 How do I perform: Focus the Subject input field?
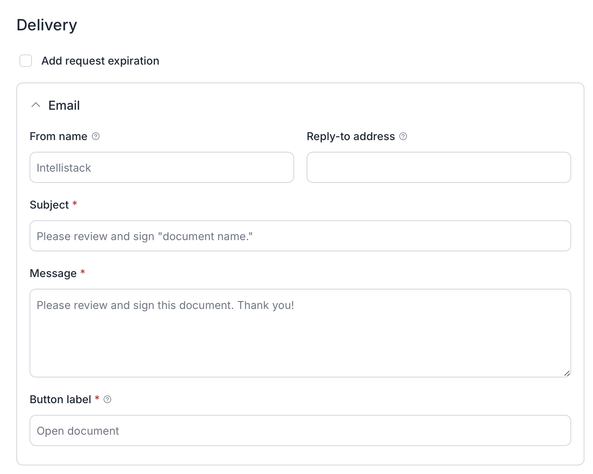click(300, 236)
